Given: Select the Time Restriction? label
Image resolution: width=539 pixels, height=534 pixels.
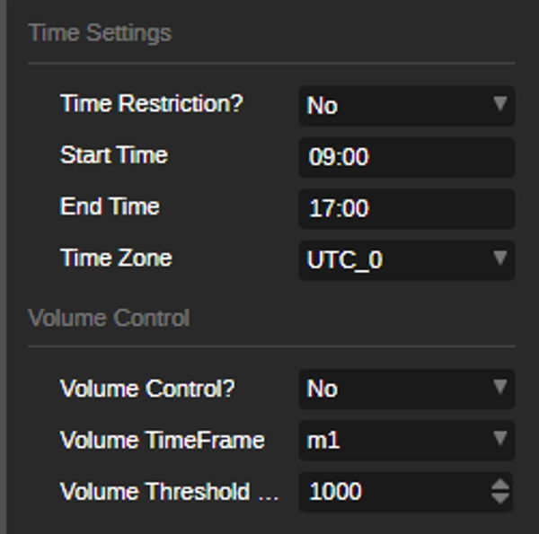Looking at the screenshot, I should [x=151, y=104].
